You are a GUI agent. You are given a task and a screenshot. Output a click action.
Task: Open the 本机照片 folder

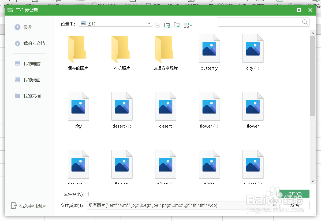point(122,53)
